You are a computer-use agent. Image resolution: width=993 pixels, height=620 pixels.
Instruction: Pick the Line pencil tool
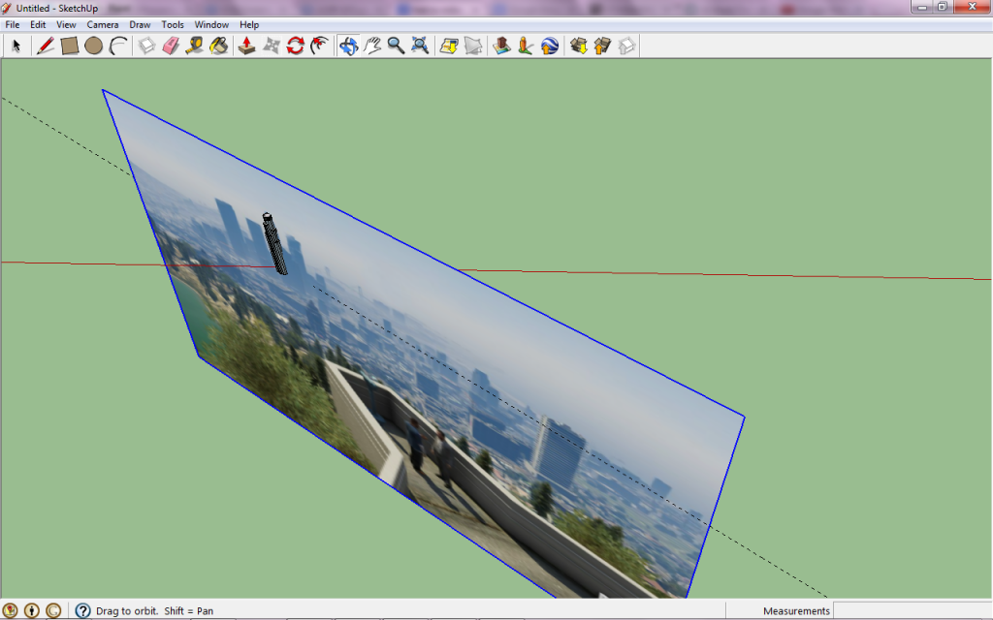[45, 46]
